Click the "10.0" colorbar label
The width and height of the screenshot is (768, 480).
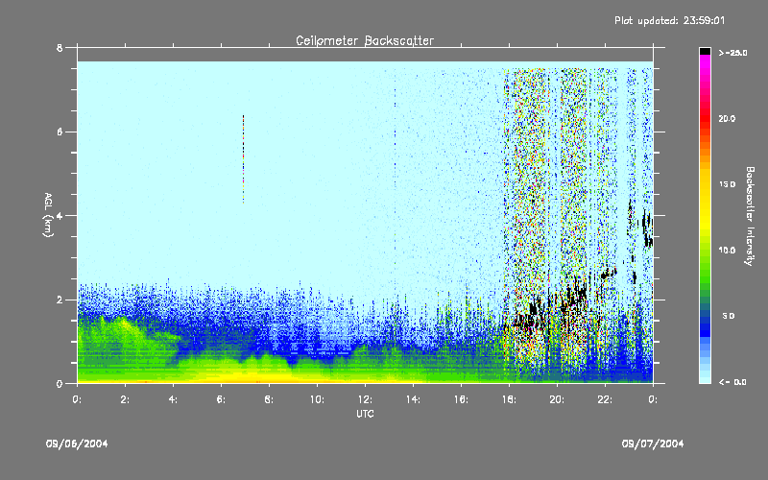point(727,251)
